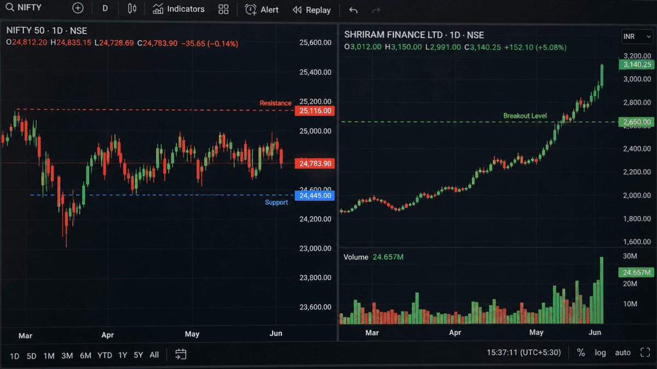Select the Breakout Level text label
Screen dimensions: 657x369
click(x=525, y=116)
